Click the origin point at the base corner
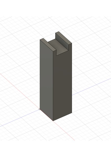 (39, 109)
